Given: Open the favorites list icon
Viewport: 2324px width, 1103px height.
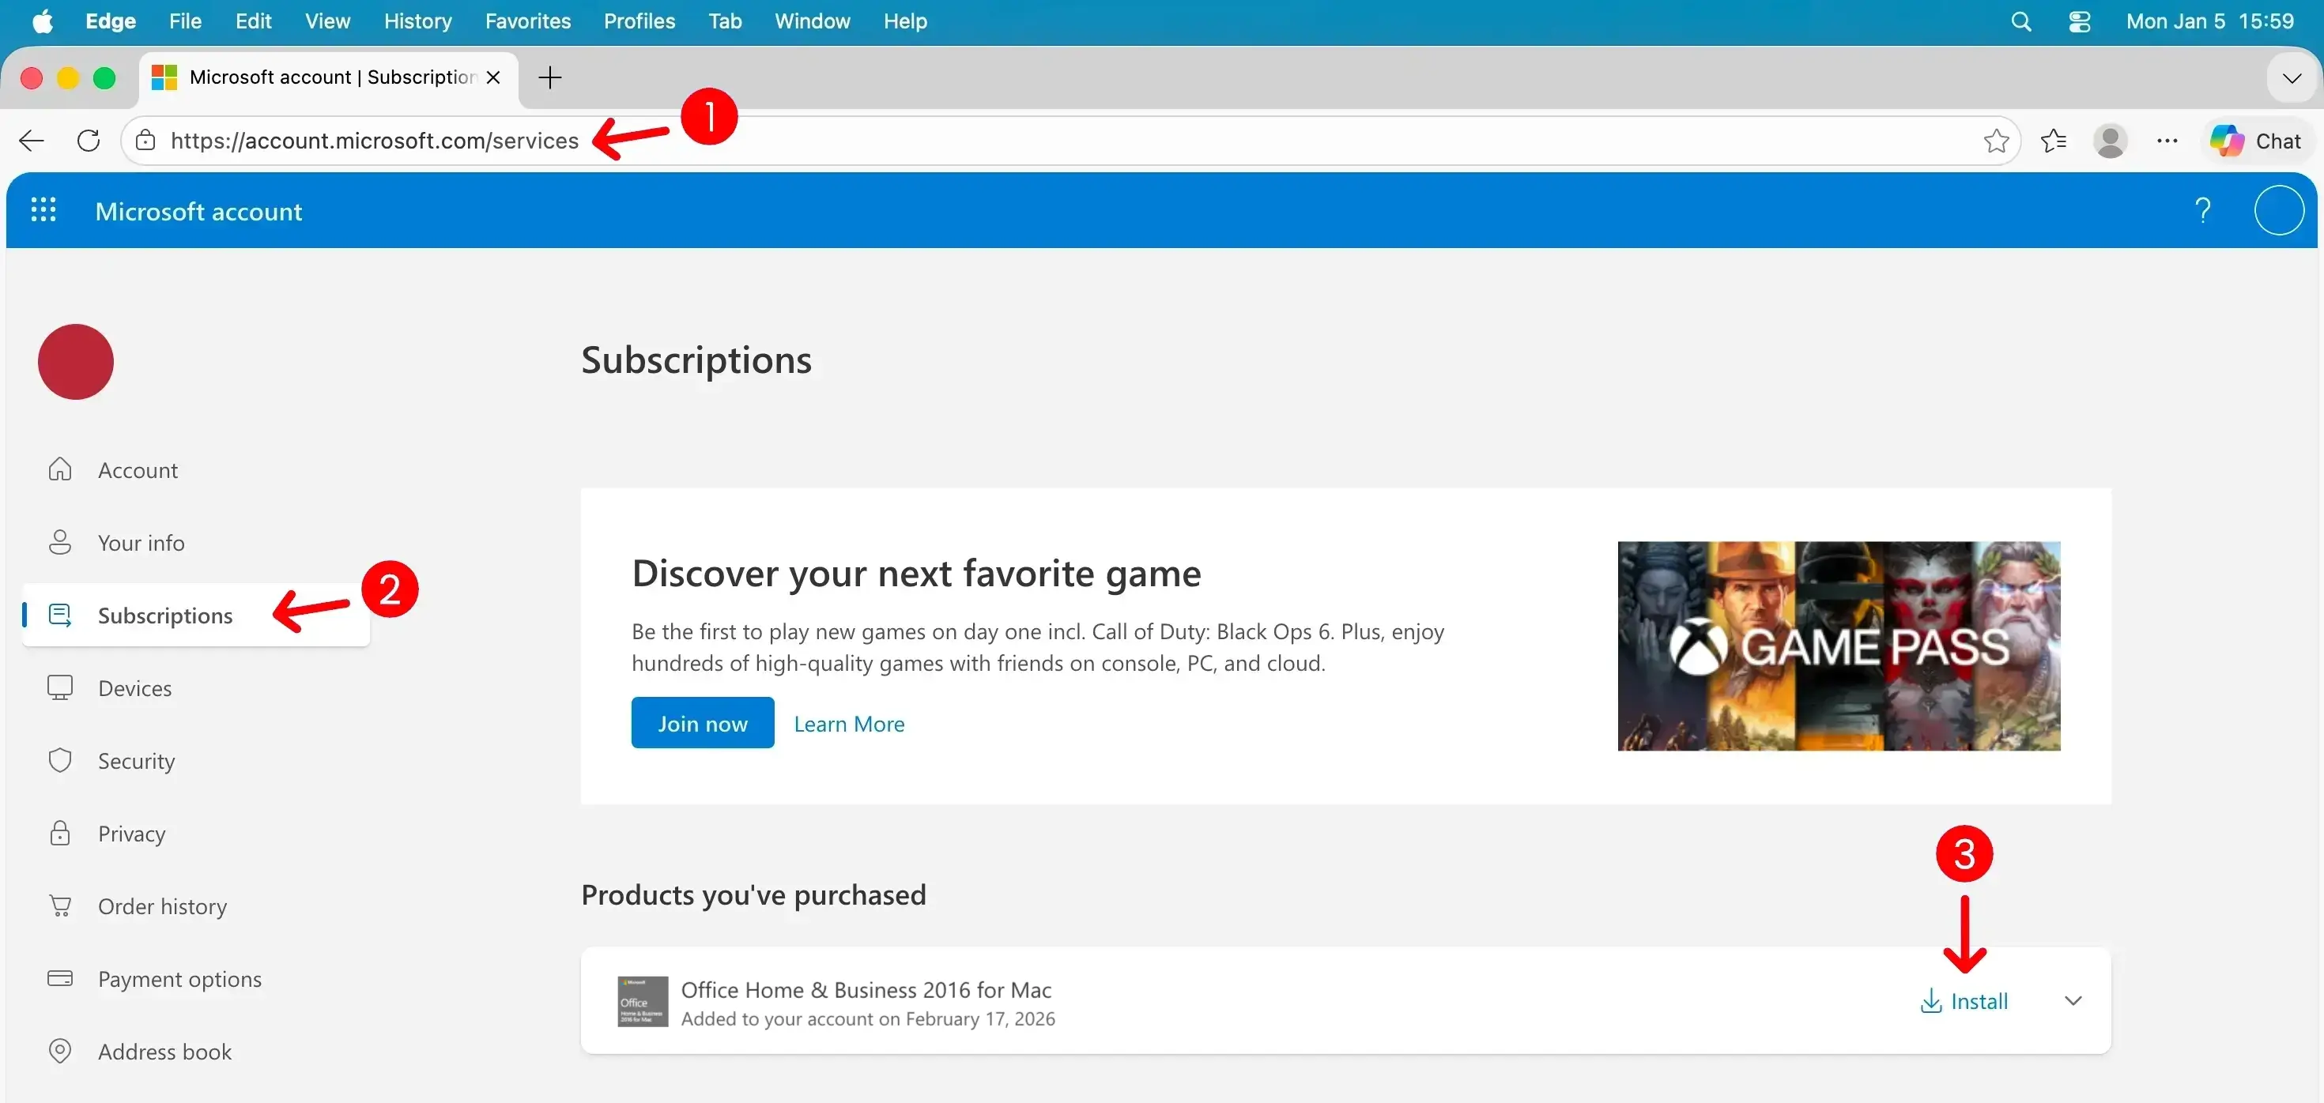Looking at the screenshot, I should 2054,141.
